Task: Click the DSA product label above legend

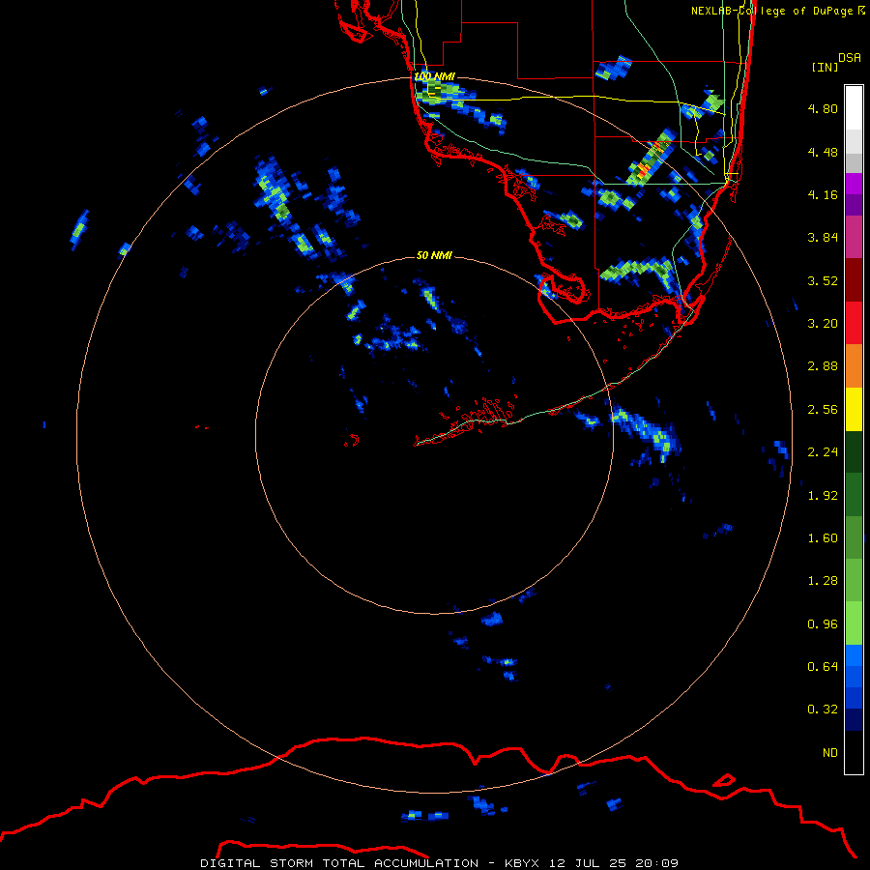Action: pyautogui.click(x=850, y=58)
